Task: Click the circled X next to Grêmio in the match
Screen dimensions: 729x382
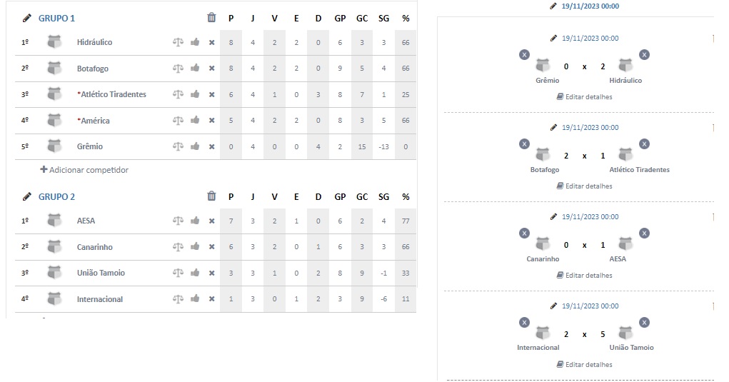Action: (x=524, y=55)
